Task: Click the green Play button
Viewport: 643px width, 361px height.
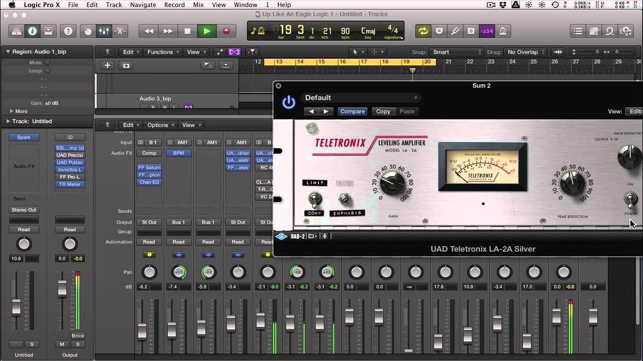Action: coord(206,31)
